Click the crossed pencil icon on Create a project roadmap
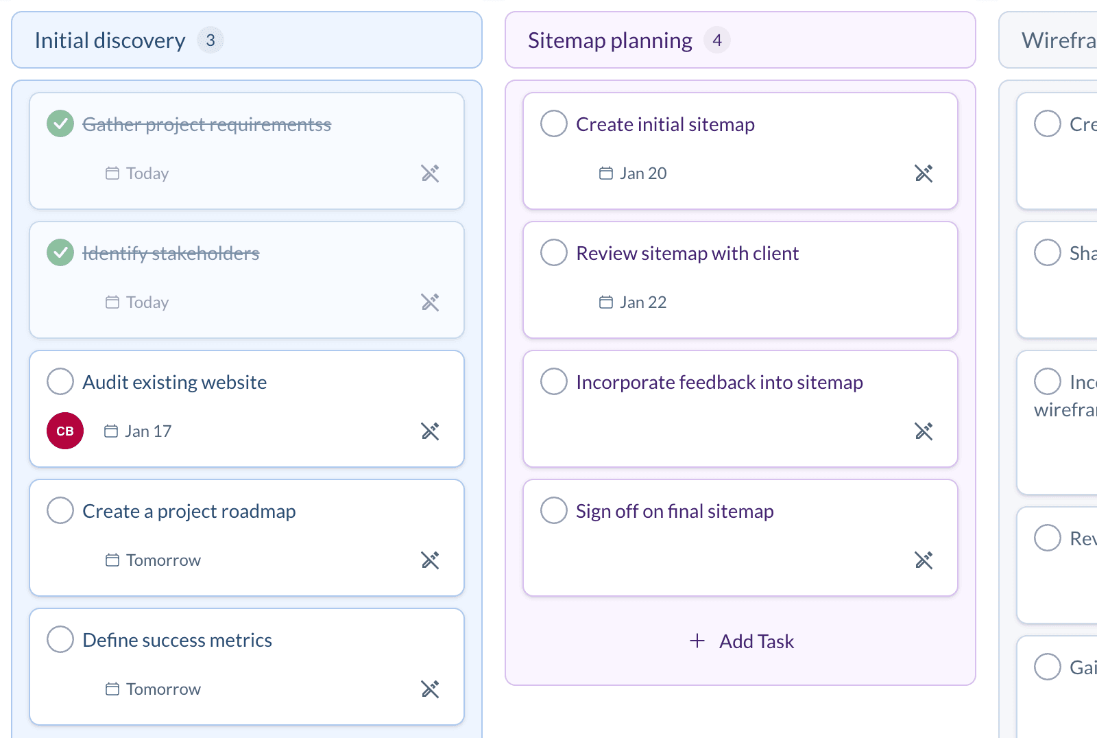The height and width of the screenshot is (738, 1097). tap(431, 560)
